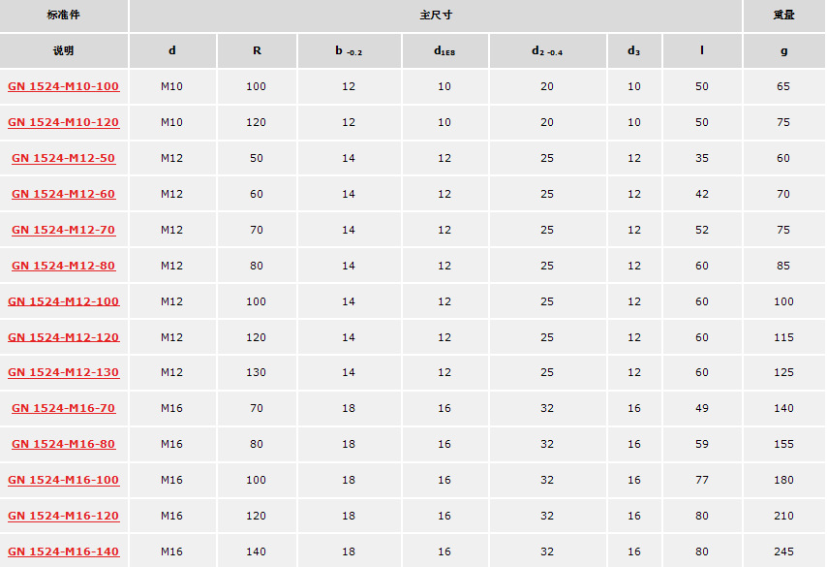Open the GN 1524-M16-100 link
This screenshot has height=567, width=827.
tap(63, 481)
